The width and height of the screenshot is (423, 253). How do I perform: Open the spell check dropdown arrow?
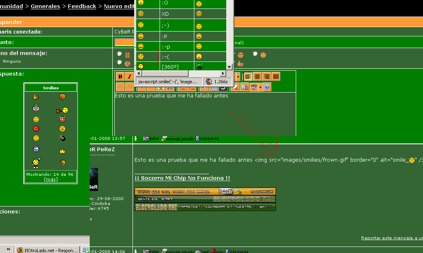[260, 87]
